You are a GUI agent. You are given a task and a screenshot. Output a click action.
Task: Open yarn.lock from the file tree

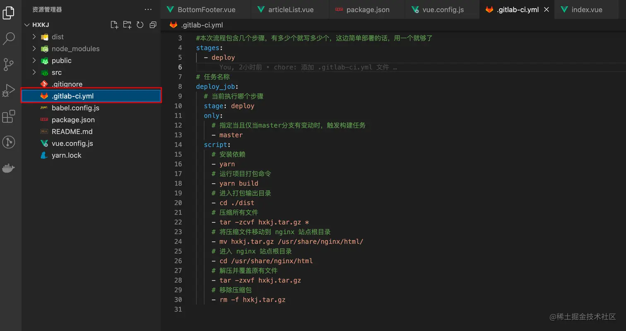pos(91,155)
